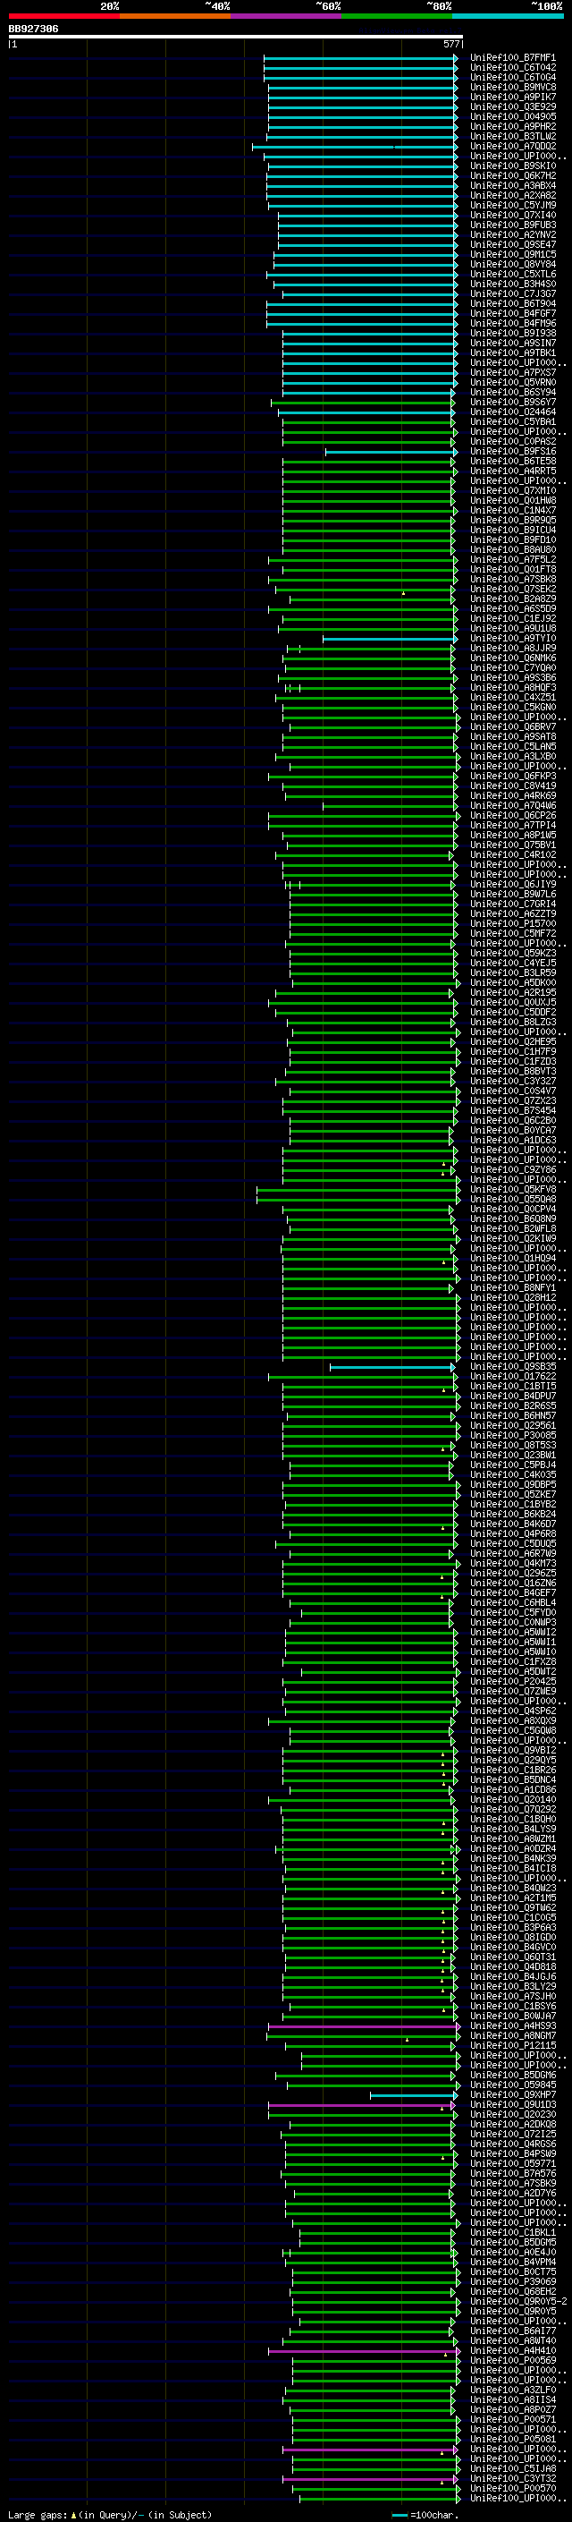The width and height of the screenshot is (572, 2522).
Task: Click the white query sequence bar
Action: [x=236, y=36]
